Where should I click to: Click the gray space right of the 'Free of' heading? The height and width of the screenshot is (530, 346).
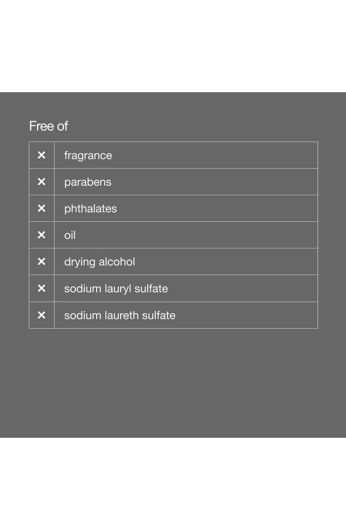(200, 126)
